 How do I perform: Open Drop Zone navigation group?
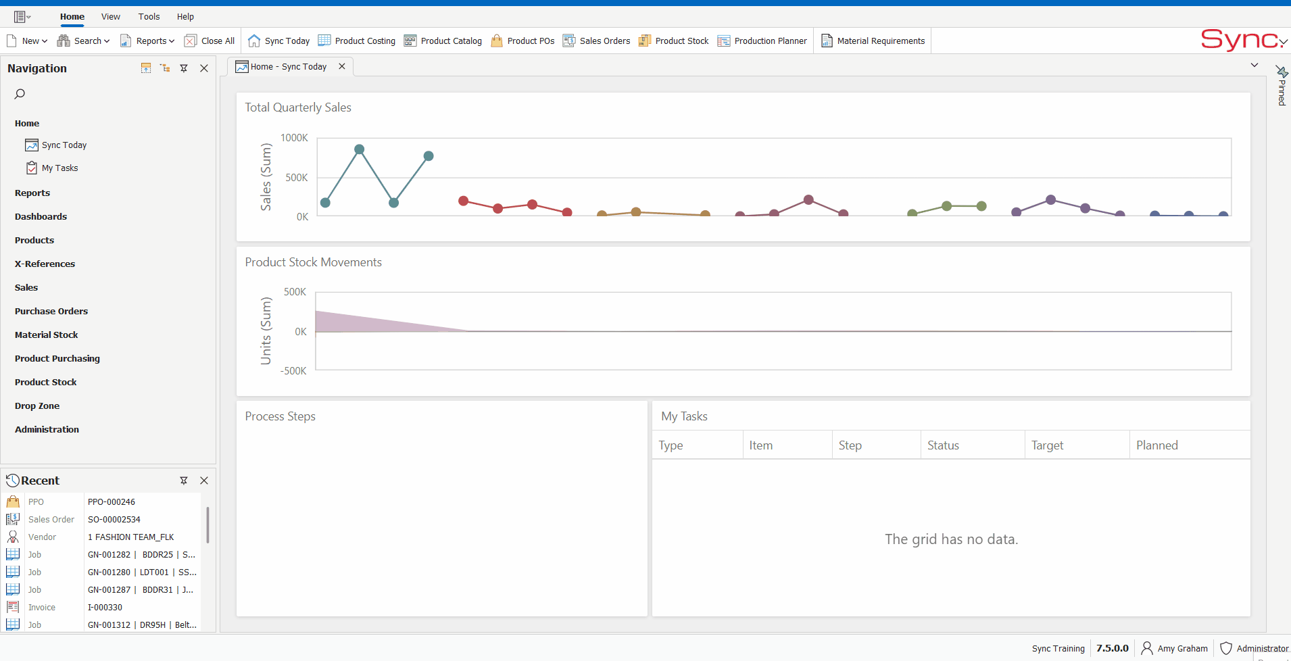coord(37,406)
